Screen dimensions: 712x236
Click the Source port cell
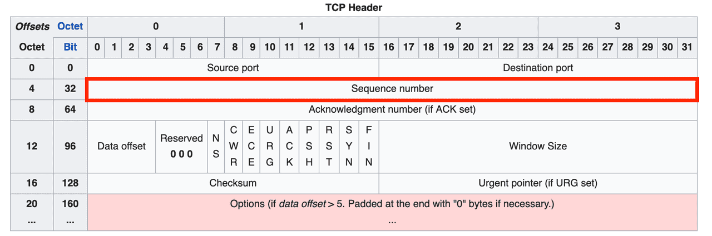tap(233, 68)
